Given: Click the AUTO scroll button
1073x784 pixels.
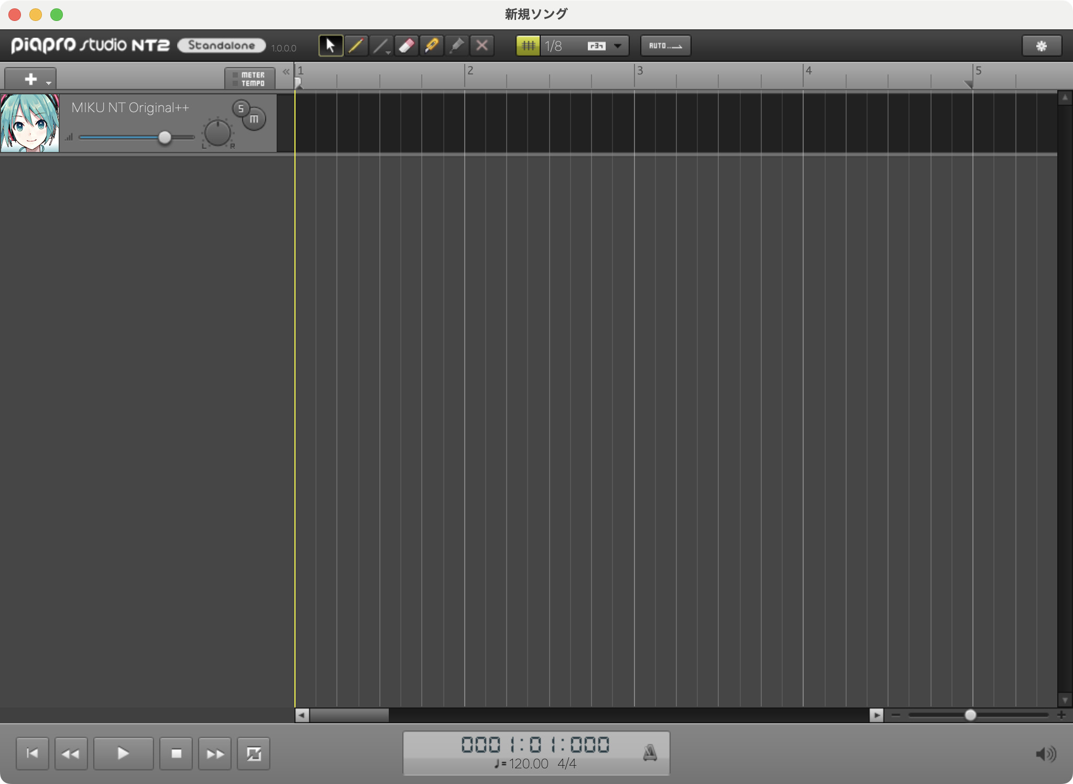Looking at the screenshot, I should (x=665, y=46).
